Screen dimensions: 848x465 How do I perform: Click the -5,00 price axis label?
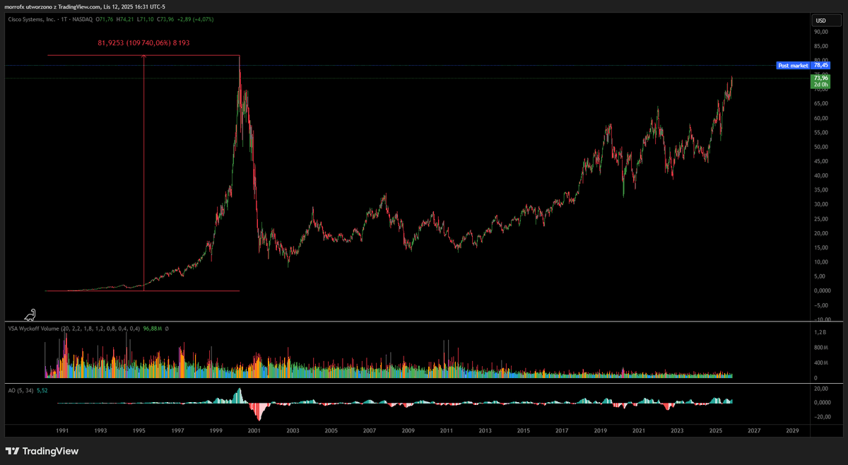821,305
